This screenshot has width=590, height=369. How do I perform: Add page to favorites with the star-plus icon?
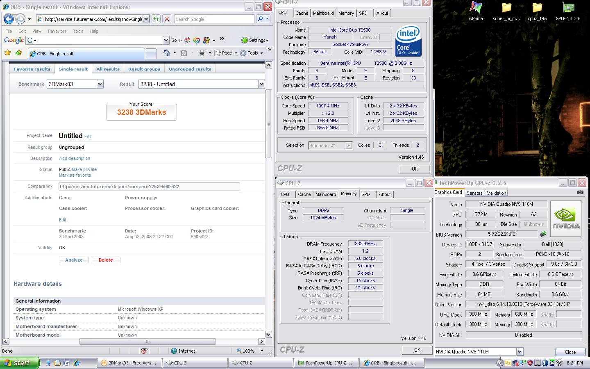click(x=18, y=53)
